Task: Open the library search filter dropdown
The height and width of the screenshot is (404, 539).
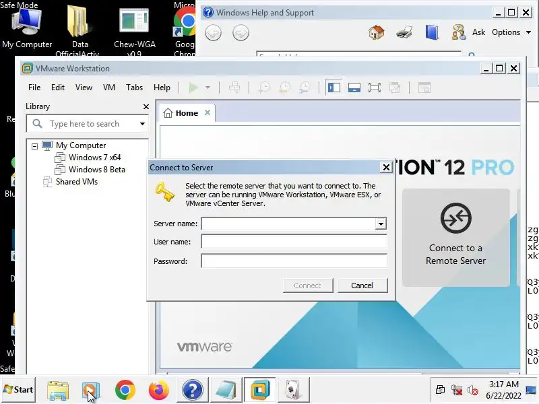Action: [x=142, y=124]
